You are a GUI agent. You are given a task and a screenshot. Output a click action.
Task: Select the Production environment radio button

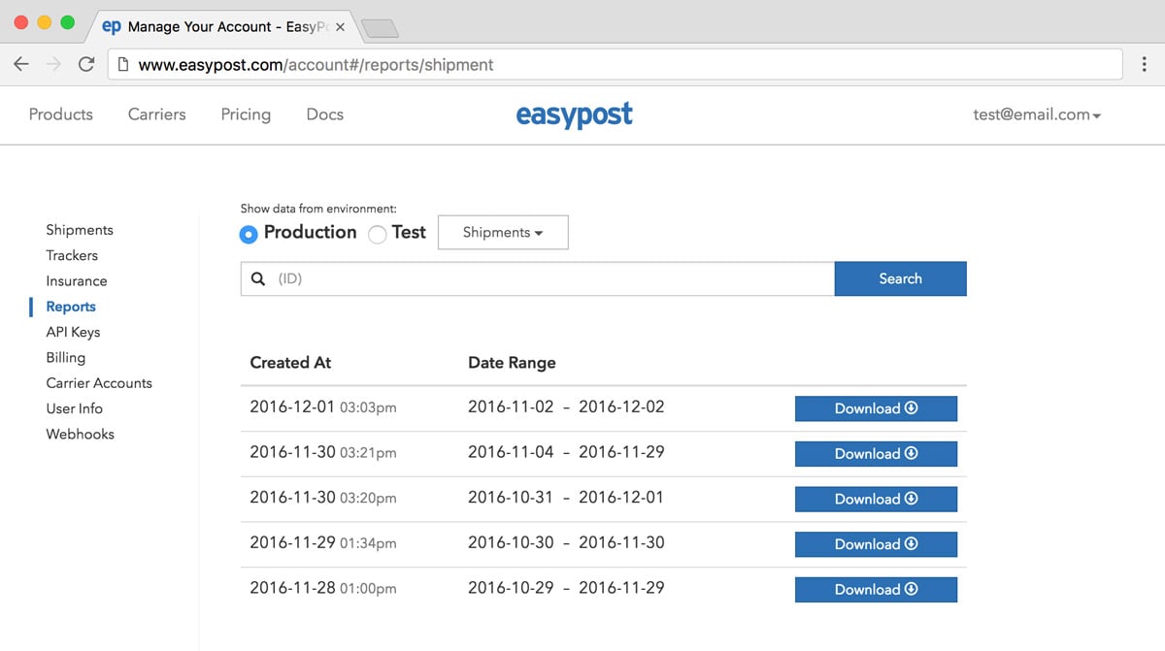click(249, 234)
